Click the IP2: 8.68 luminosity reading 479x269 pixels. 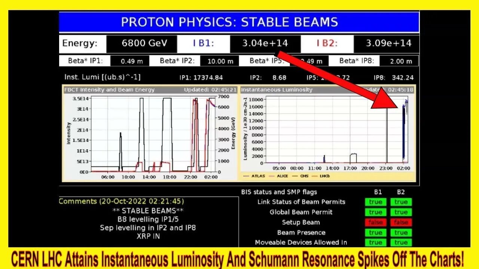268,78
